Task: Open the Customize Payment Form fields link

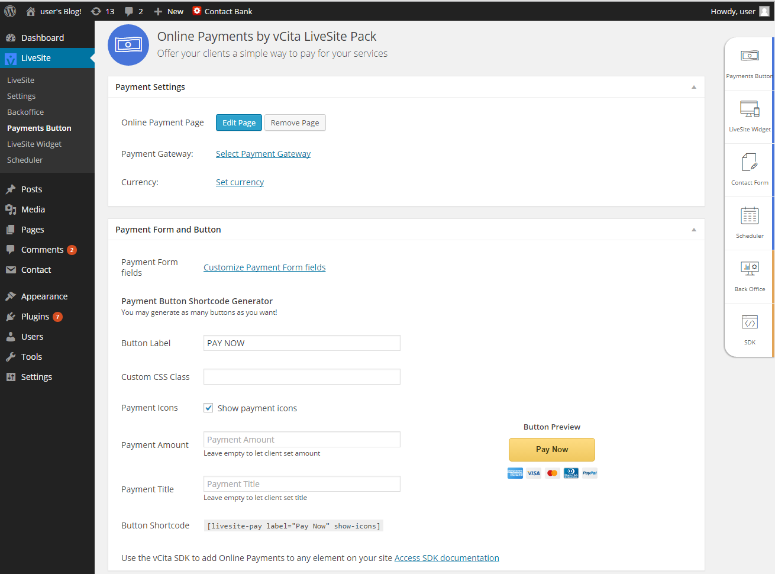Action: (264, 267)
